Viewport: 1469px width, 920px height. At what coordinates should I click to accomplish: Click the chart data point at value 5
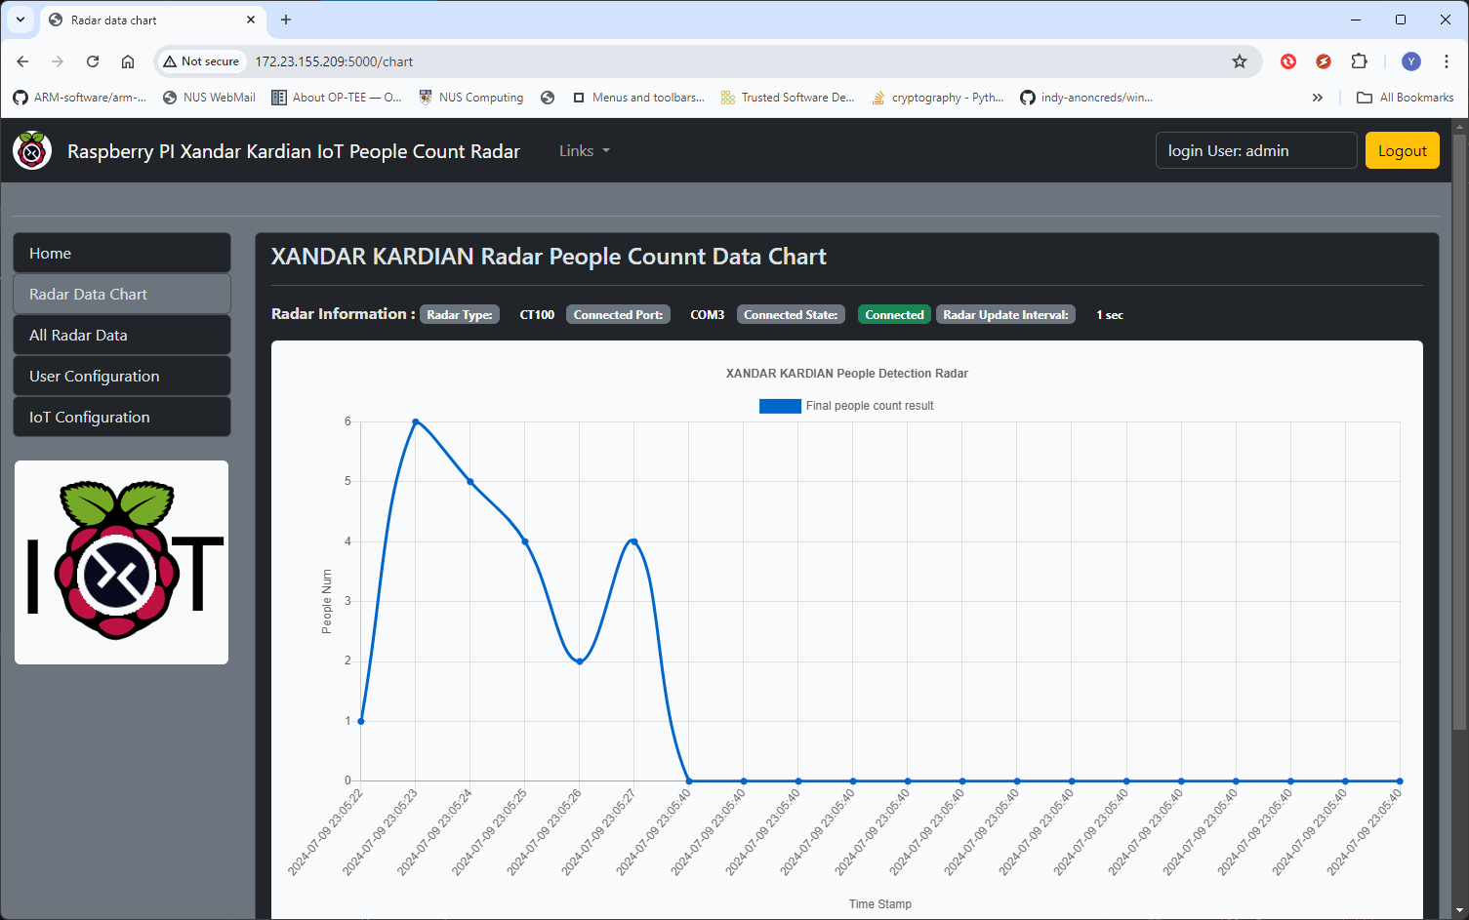pyautogui.click(x=470, y=481)
